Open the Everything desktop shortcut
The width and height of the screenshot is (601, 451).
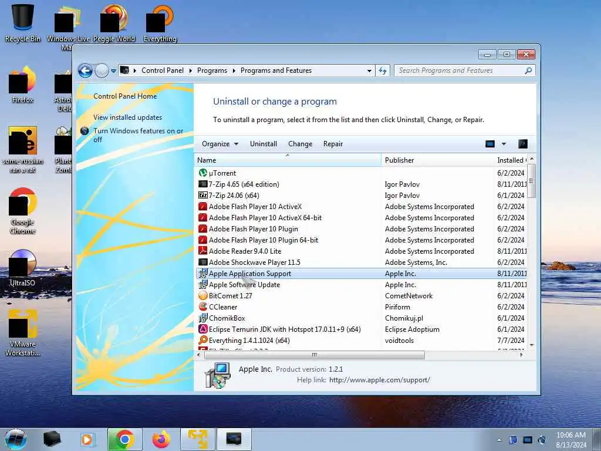click(160, 22)
